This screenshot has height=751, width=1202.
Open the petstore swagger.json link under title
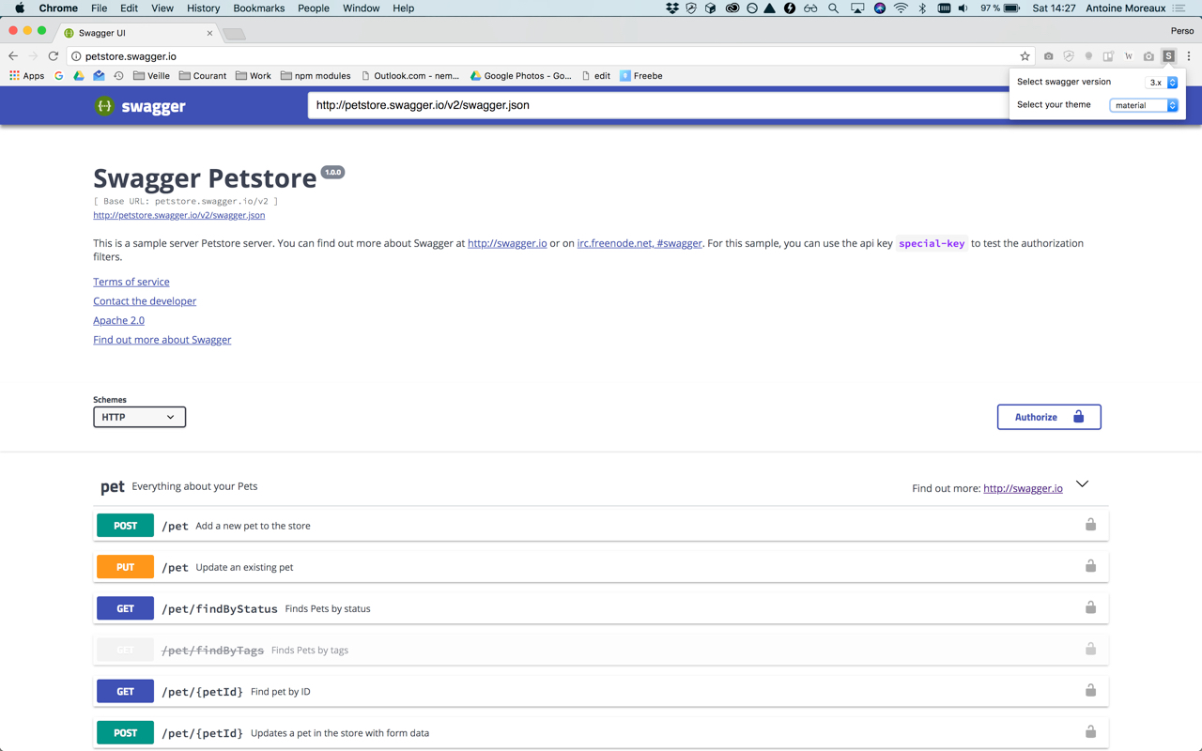178,215
